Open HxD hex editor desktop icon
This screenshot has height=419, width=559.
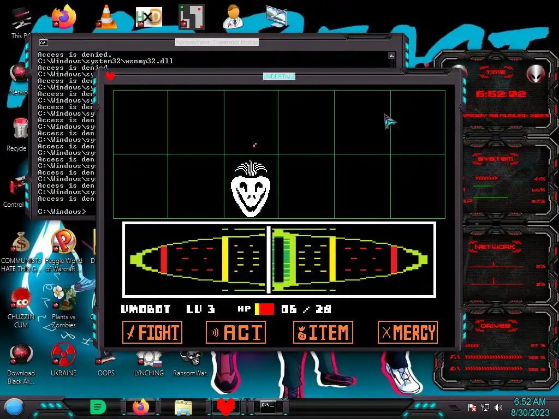pos(148,16)
